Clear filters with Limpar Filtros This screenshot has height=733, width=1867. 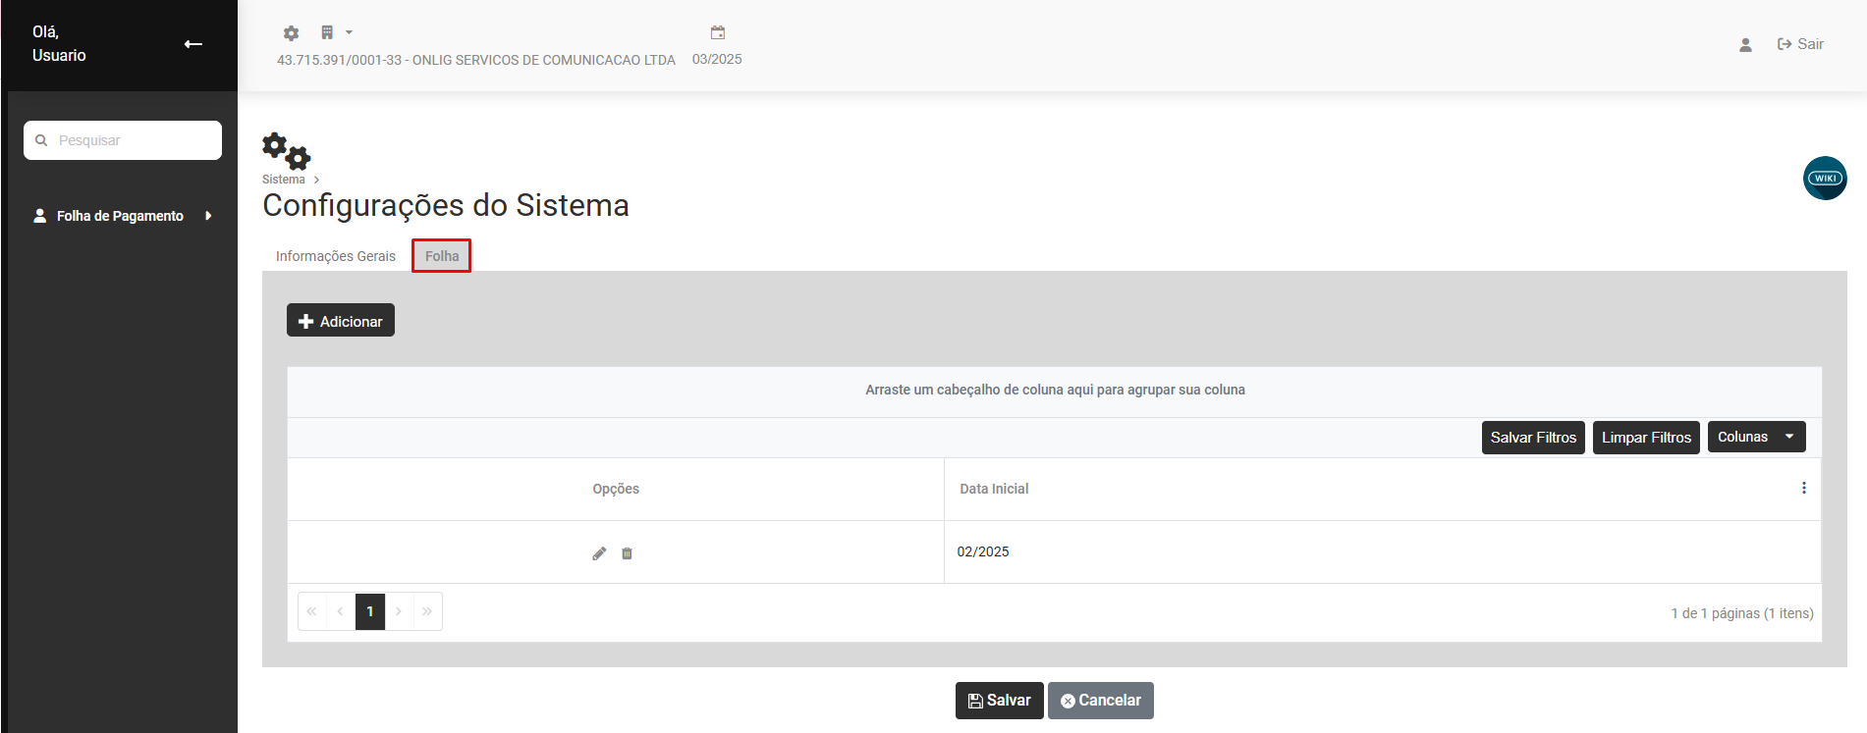tap(1645, 438)
